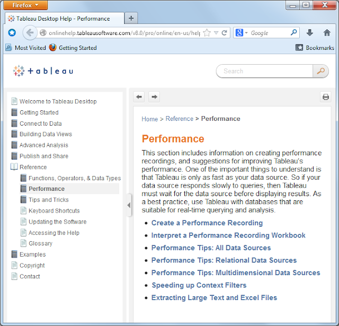Click the onlinehelp.tableausoftware.com address bar
339x326 pixels.
(124, 33)
